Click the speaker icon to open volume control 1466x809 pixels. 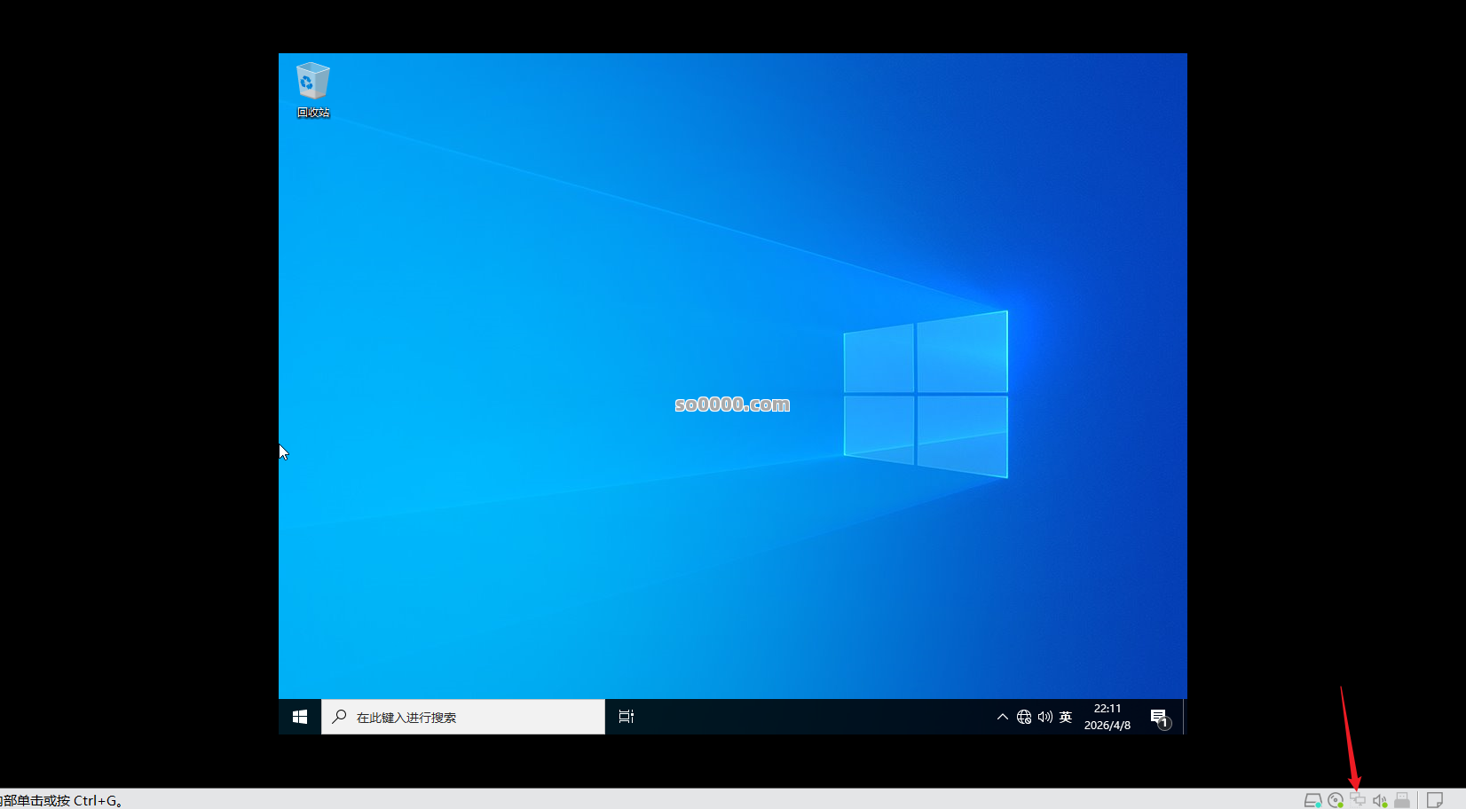[x=1044, y=717]
